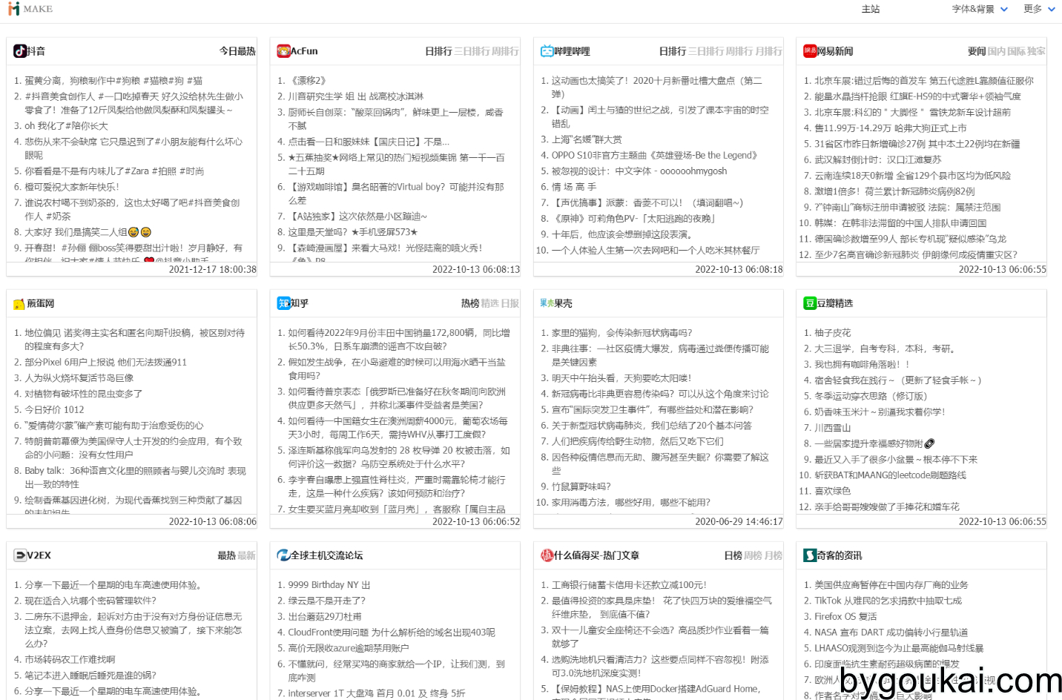Open 全球主机 item '9999 Birthday NY 出'
The height and width of the screenshot is (700, 1062).
[329, 585]
